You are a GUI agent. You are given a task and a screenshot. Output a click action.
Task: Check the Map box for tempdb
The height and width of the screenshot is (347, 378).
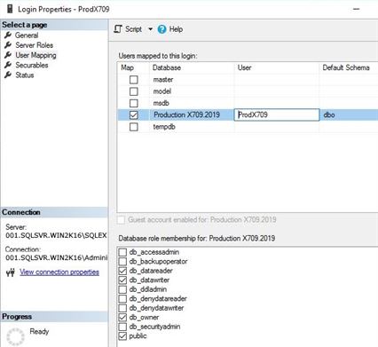tap(134, 127)
